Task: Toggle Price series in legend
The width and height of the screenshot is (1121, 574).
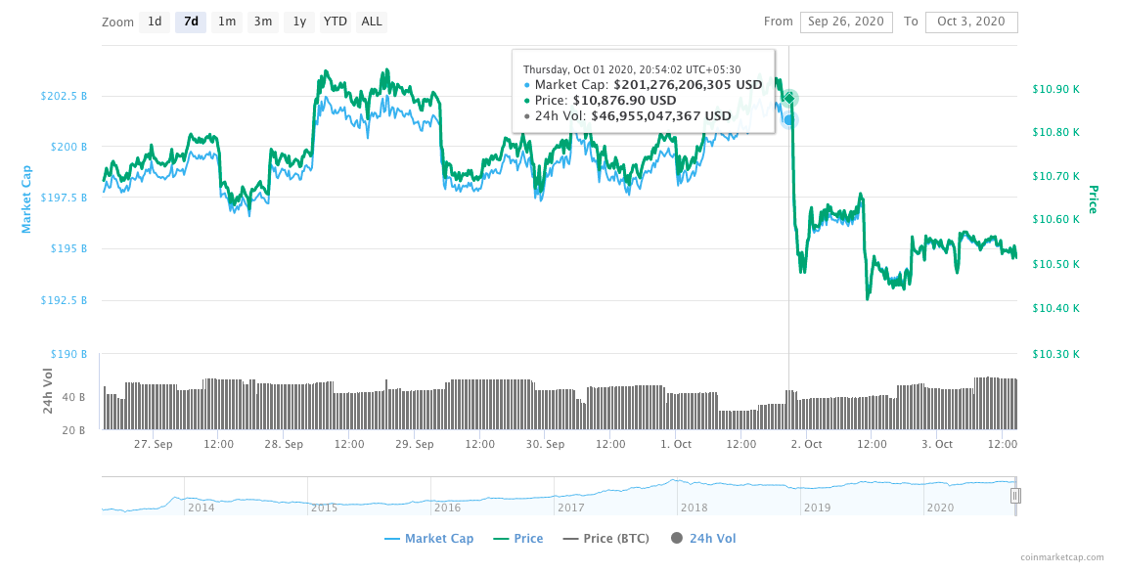Action: (x=518, y=539)
